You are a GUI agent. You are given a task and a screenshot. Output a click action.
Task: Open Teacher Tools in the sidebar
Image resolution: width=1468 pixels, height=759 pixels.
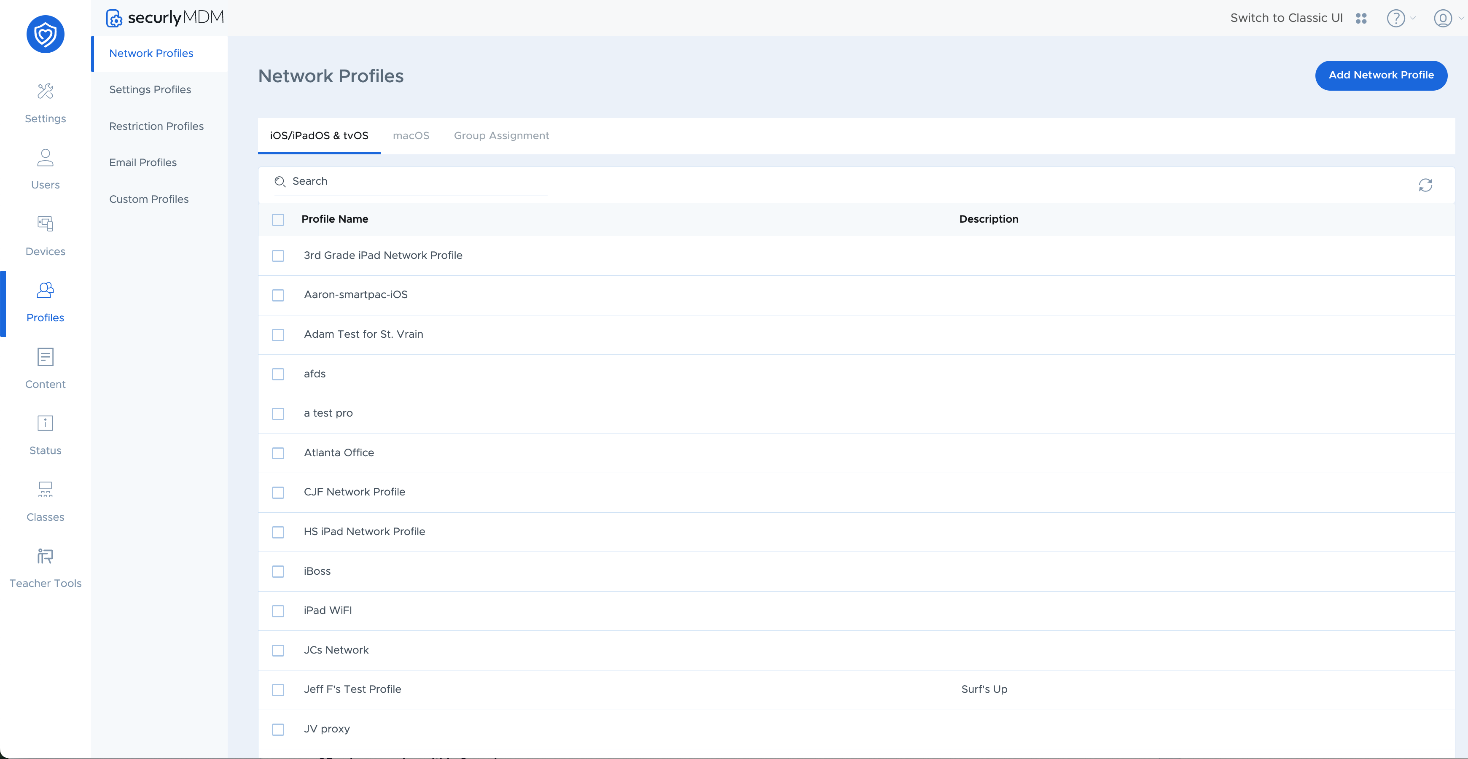point(45,568)
